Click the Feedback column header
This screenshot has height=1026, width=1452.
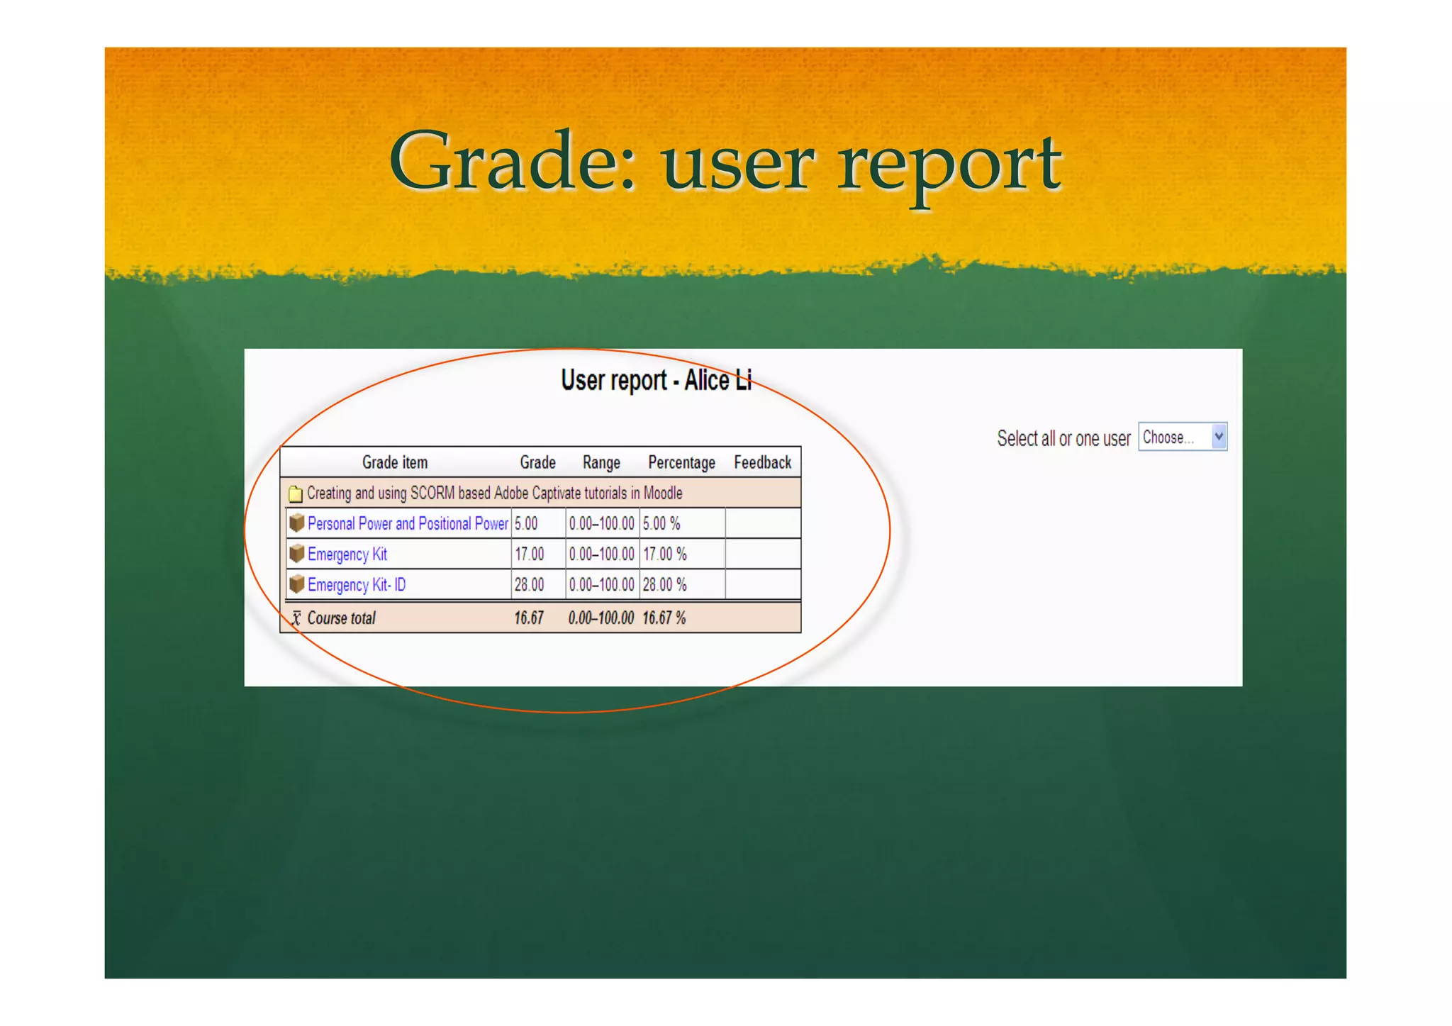click(762, 462)
